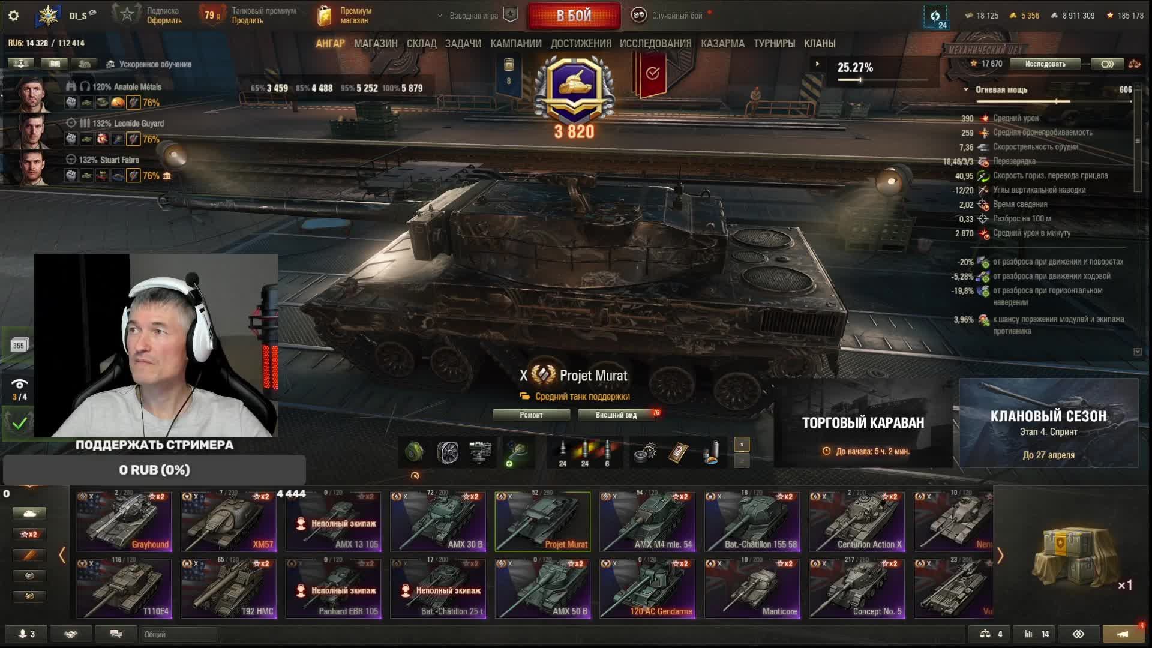
Task: Open the chat channels icon
Action: tap(116, 634)
